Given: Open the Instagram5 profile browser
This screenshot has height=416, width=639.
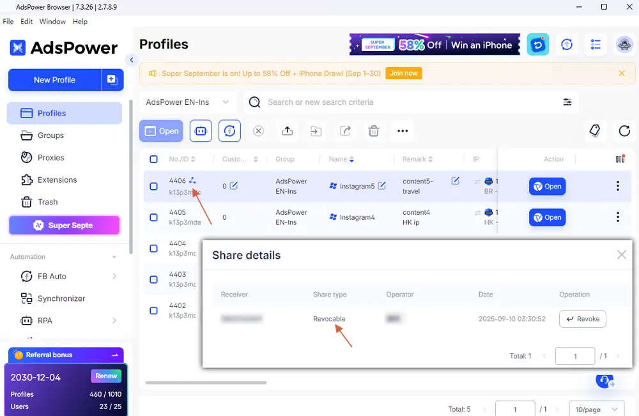Looking at the screenshot, I should click(x=548, y=186).
